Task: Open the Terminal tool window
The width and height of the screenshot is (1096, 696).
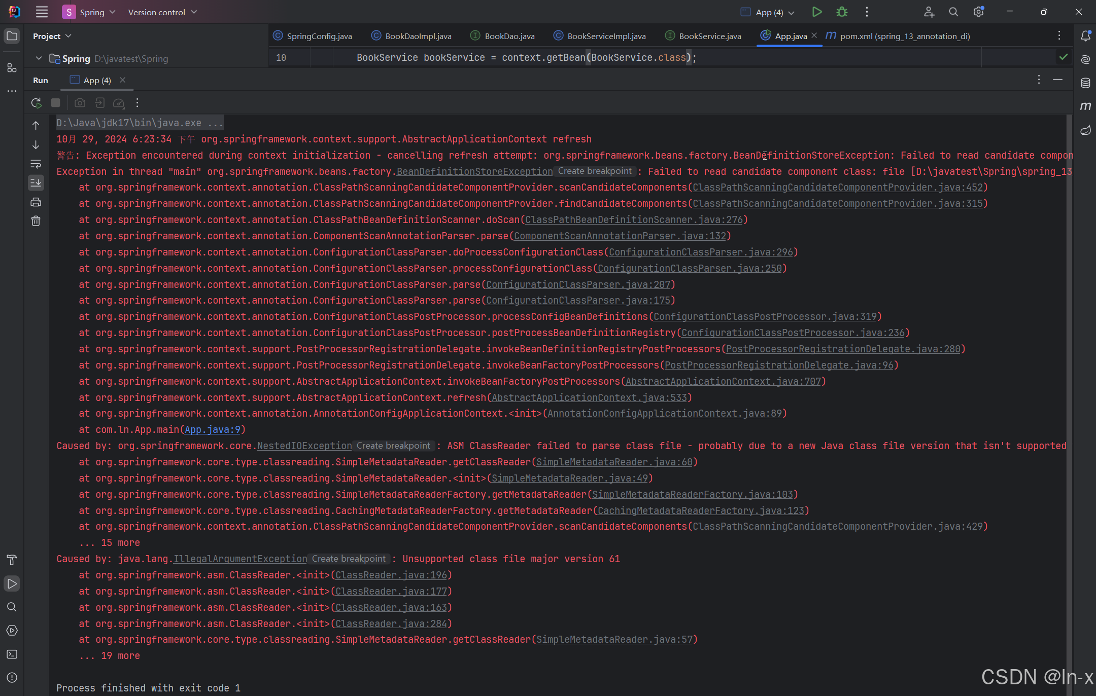Action: pos(12,654)
